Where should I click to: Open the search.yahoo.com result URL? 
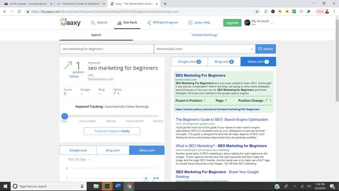[x=217, y=109]
